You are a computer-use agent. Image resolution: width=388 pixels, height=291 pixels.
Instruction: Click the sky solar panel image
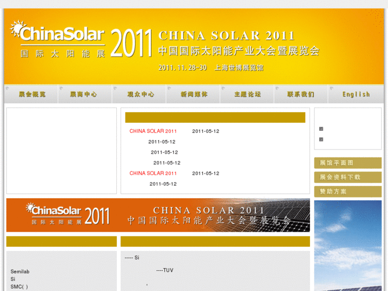(x=347, y=246)
